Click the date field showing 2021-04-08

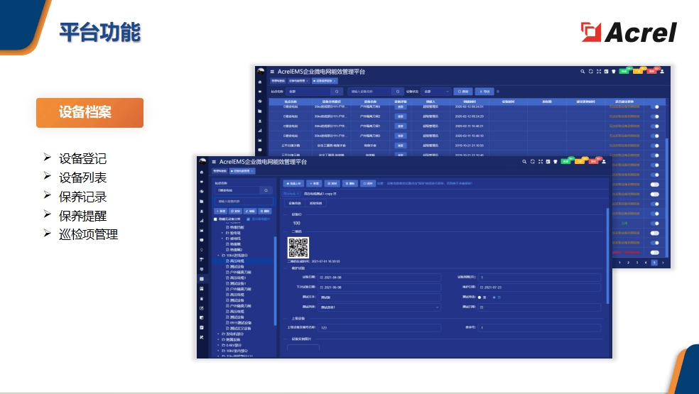click(380, 278)
